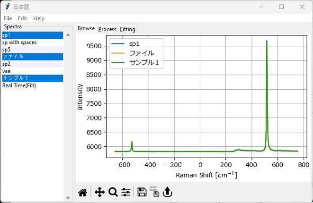Select the Browse tab
313x203 pixels.
[86, 29]
